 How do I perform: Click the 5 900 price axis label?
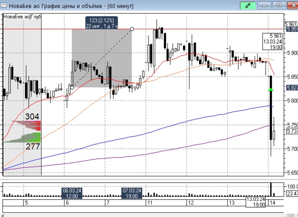(292, 53)
